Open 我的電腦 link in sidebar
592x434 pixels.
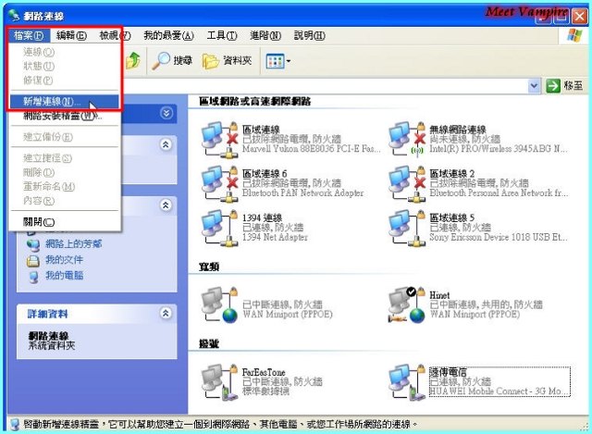(64, 276)
